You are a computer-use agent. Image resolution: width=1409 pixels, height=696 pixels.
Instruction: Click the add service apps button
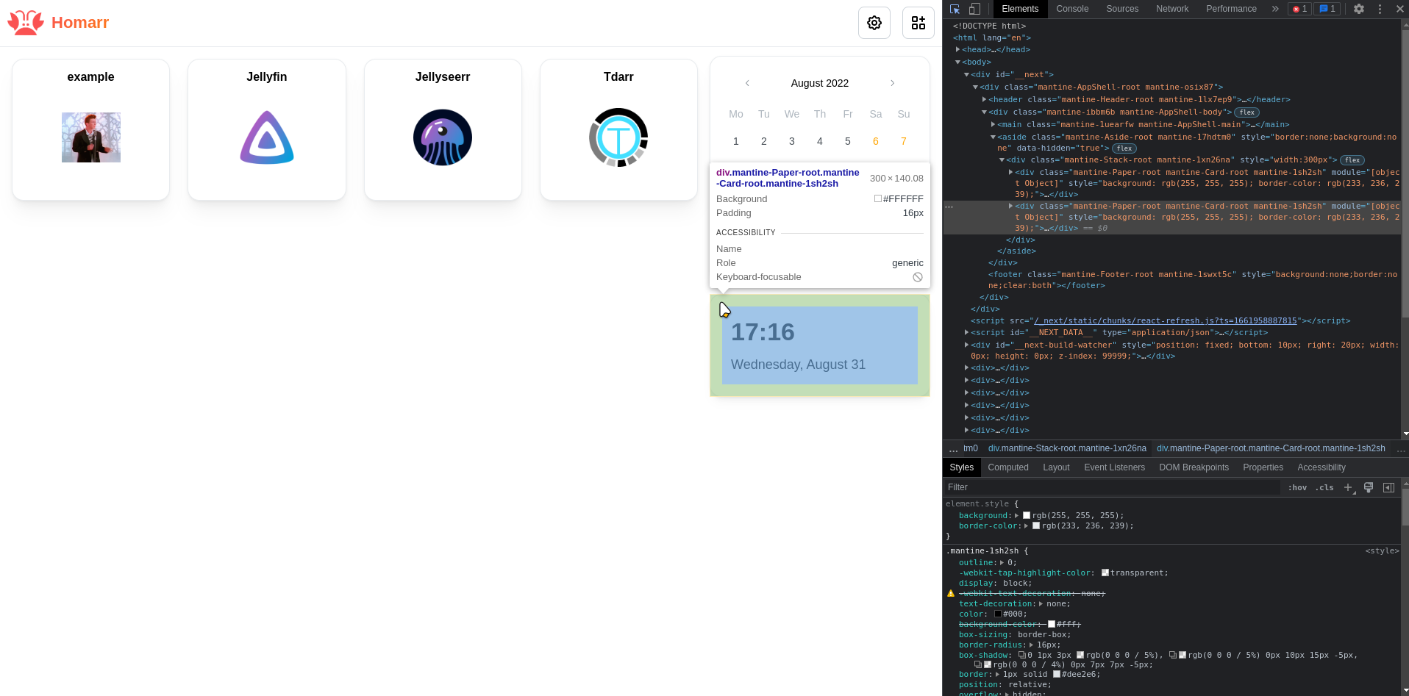[918, 23]
